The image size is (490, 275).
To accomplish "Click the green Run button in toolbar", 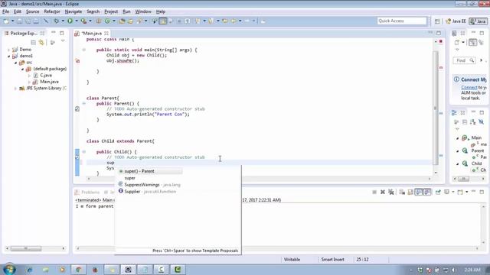I will tap(70, 21).
